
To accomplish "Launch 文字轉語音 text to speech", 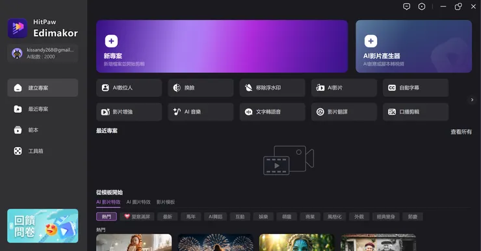I will tap(272, 112).
